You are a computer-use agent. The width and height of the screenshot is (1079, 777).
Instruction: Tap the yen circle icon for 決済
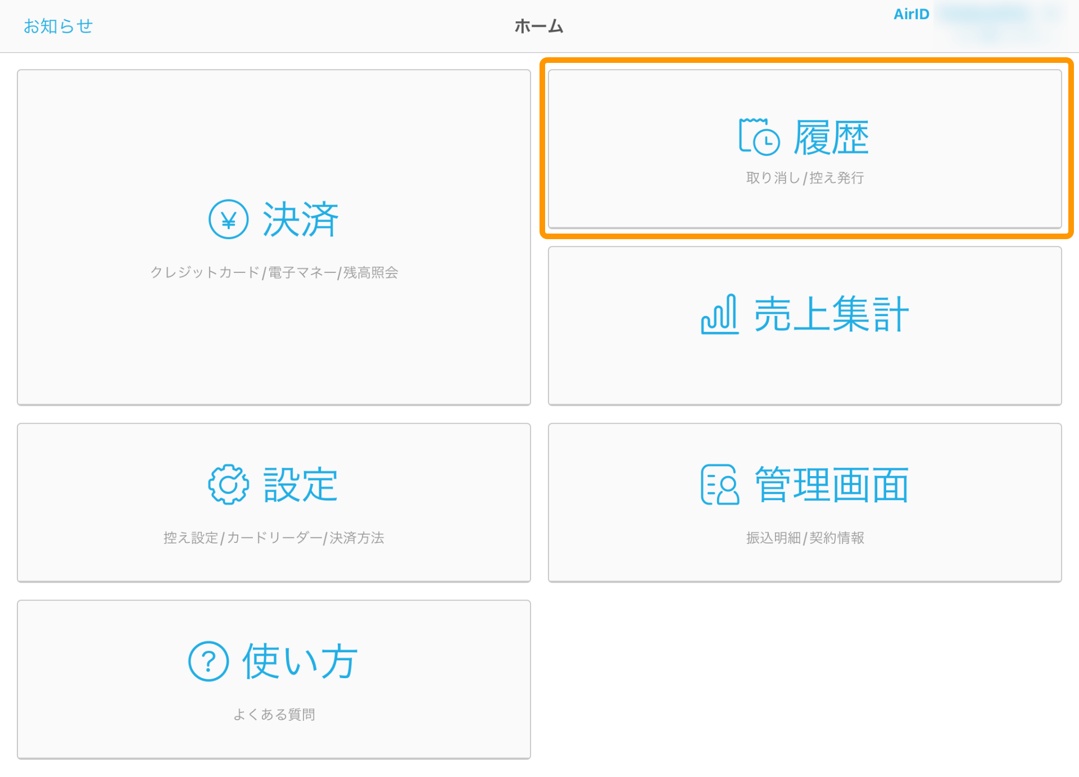pos(228,220)
